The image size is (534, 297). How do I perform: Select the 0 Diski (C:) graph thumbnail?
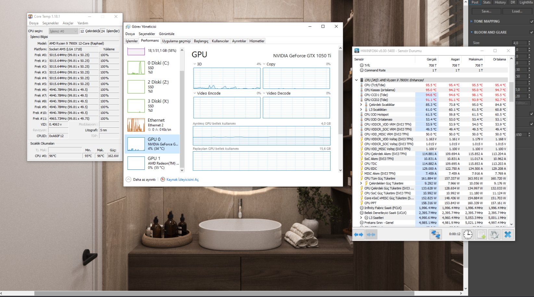click(136, 68)
